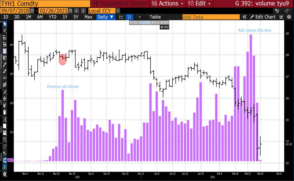Open chart settings gear at bottom left

click(5, 174)
